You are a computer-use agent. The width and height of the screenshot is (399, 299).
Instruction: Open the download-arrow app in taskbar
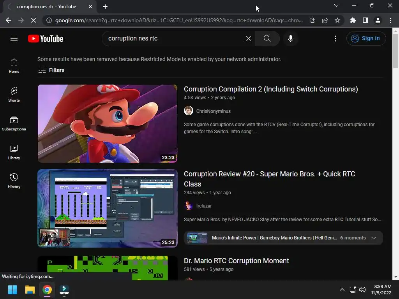(64, 290)
